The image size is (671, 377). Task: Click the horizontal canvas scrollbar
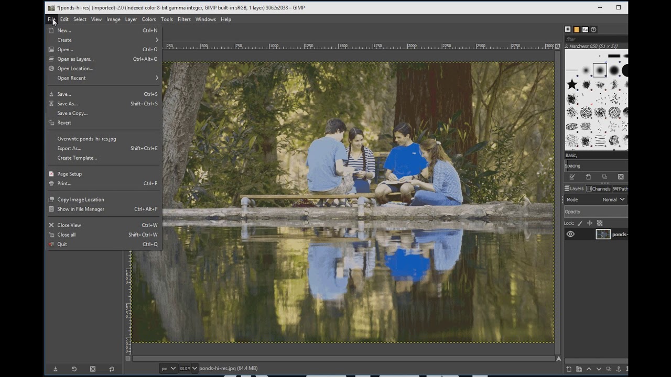[343, 359]
